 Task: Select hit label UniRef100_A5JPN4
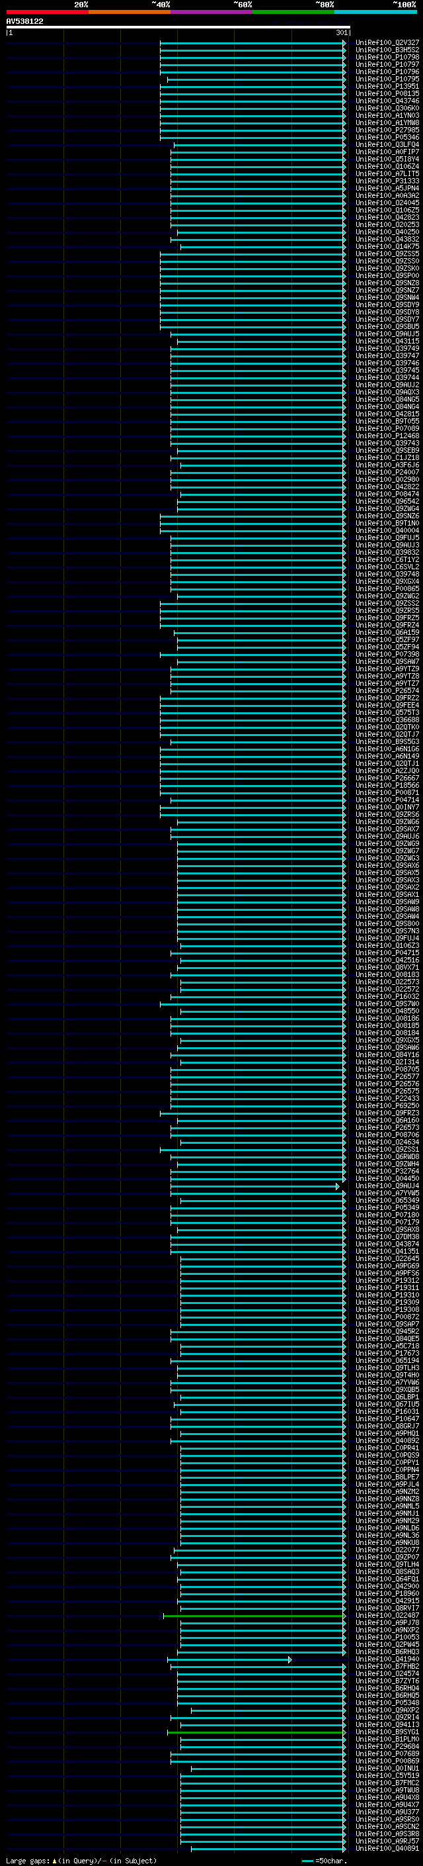tap(387, 189)
